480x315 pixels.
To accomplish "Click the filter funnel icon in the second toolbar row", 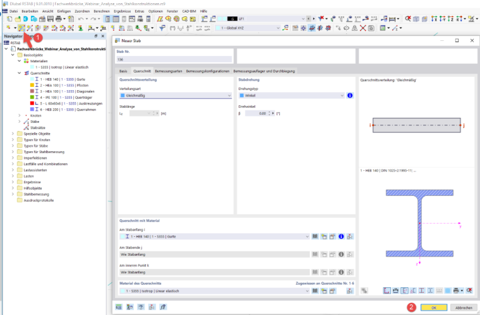I will (162, 28).
